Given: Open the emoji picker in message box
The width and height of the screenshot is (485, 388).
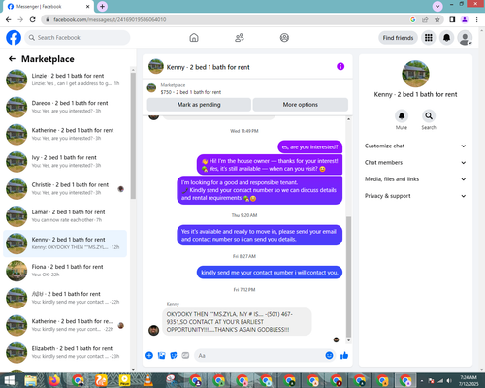Looking at the screenshot, I should click(329, 355).
